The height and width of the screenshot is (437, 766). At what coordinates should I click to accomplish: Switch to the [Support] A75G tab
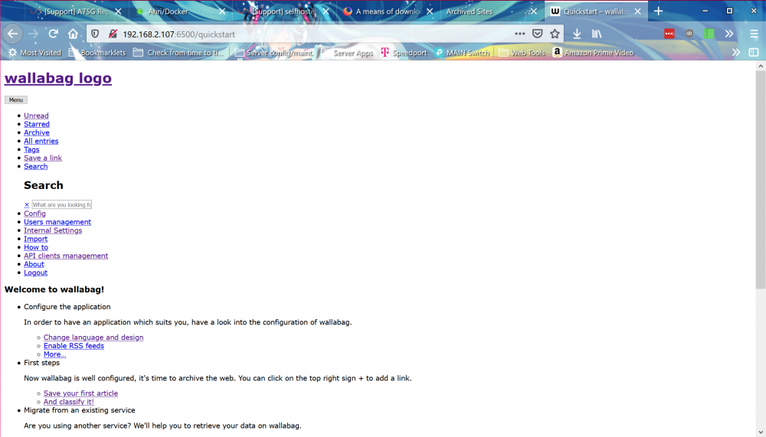[76, 11]
